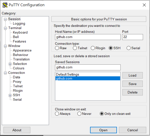The image size is (150, 136).
Task: Open the Proxy category
Action: [x=17, y=82]
